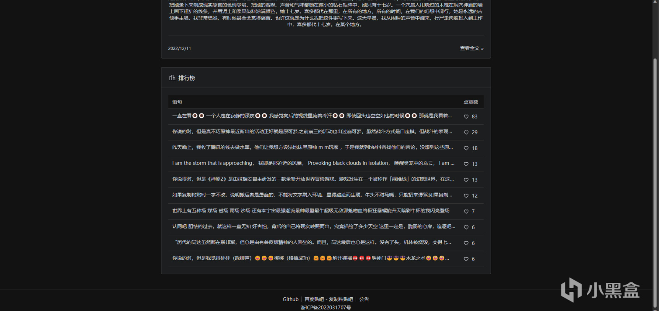Click the 浙ICP备2022031707号 link

[326, 308]
